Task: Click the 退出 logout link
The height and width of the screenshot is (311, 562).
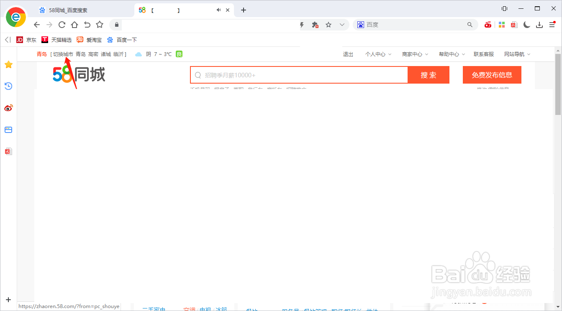Action: (x=348, y=54)
